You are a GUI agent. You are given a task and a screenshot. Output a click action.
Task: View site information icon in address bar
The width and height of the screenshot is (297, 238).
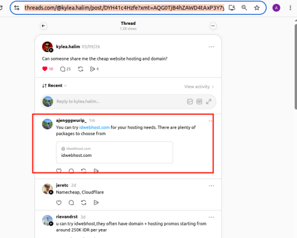(x=17, y=8)
